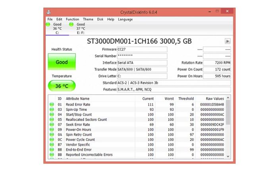This screenshot has height=170, width=278.
Task: Click the status icon for Spin Retry Count
Action: [x=52, y=135]
